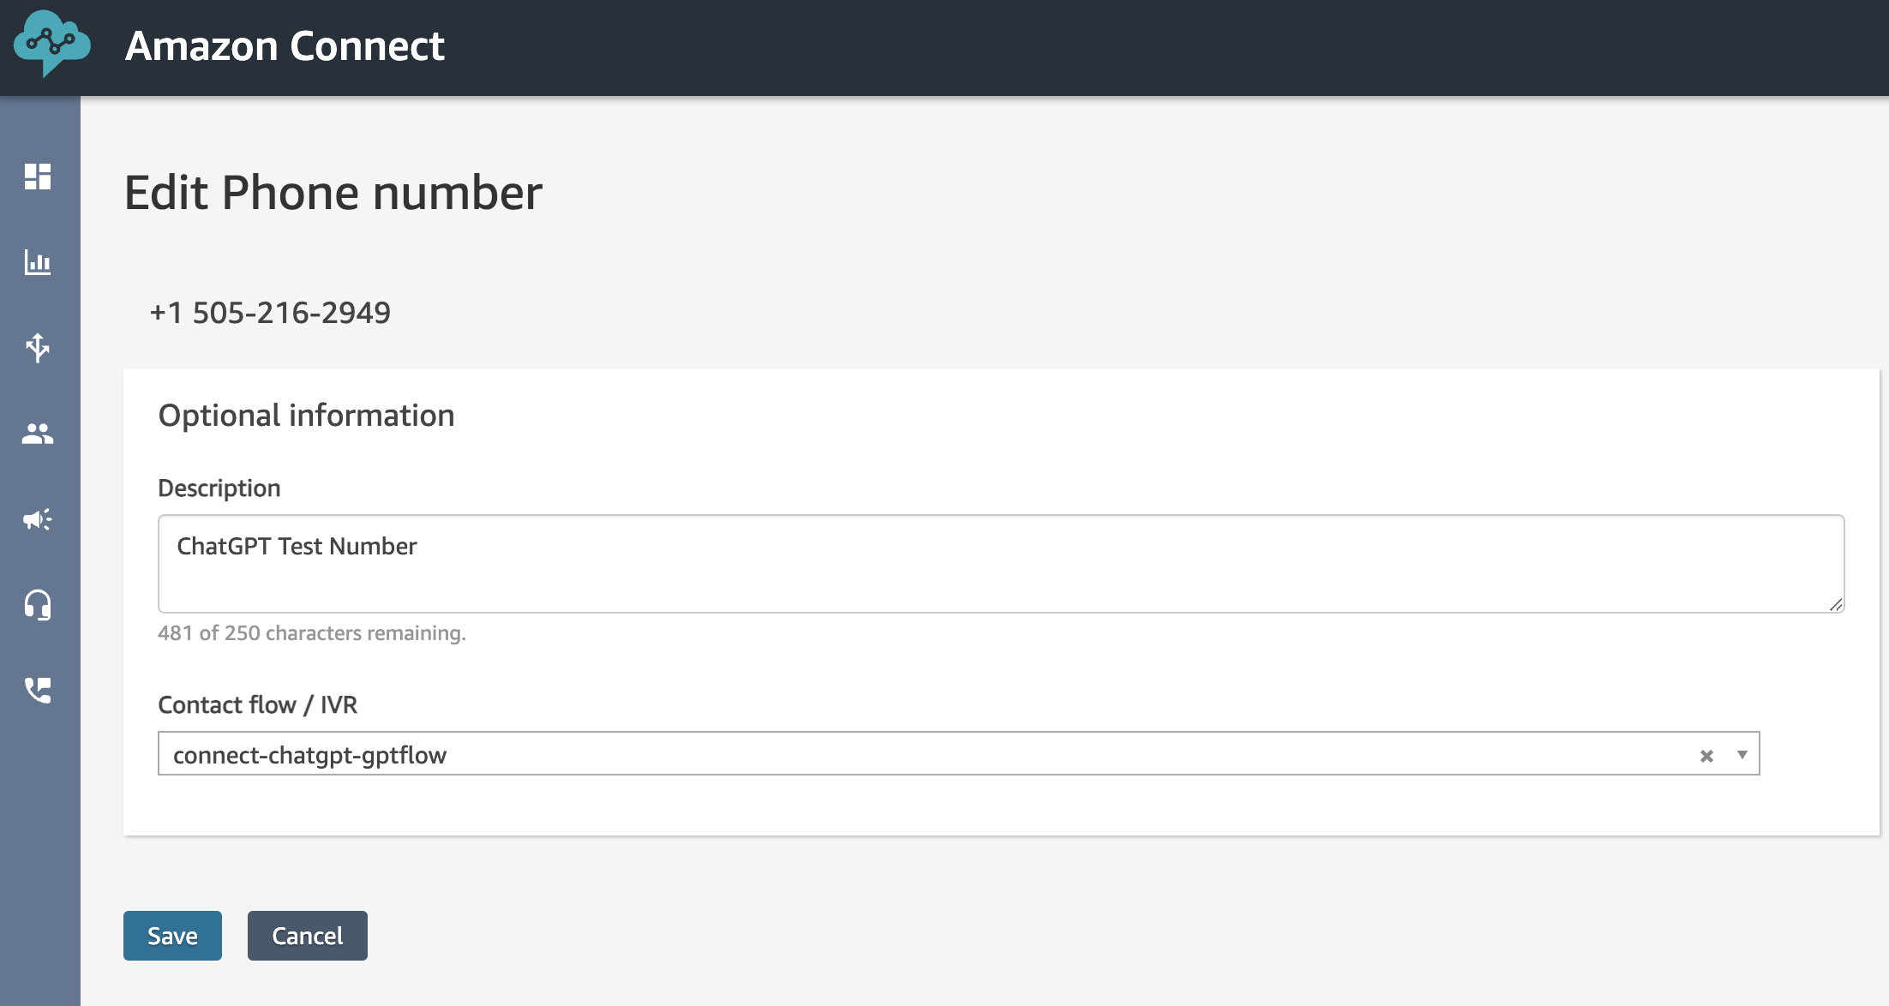Focus the Description text area
1889x1006 pixels.
[1001, 564]
